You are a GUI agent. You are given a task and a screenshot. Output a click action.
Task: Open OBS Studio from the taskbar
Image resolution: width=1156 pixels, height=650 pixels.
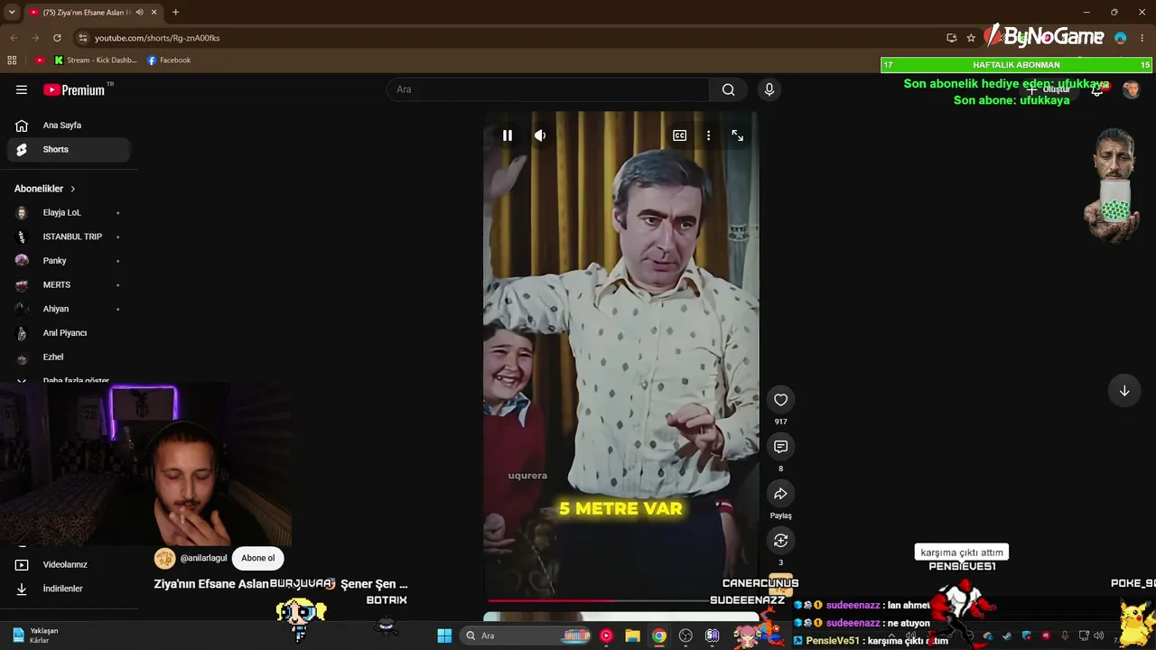(685, 636)
